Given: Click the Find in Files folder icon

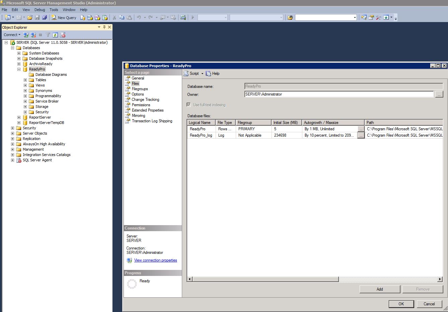Looking at the screenshot, I should (x=290, y=17).
